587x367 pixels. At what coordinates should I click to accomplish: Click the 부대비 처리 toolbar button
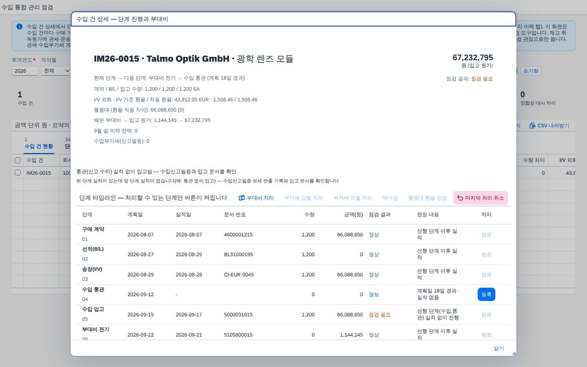pyautogui.click(x=256, y=198)
